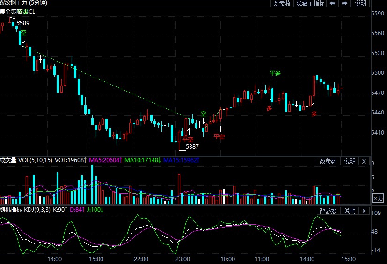The image size is (387, 264).
Task: Click the left arrow navigation icon
Action: (332, 3)
